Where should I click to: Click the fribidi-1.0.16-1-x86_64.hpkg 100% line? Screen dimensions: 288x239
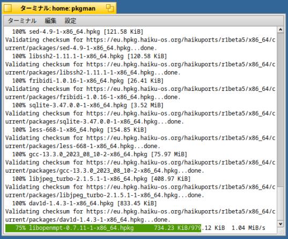(88, 81)
